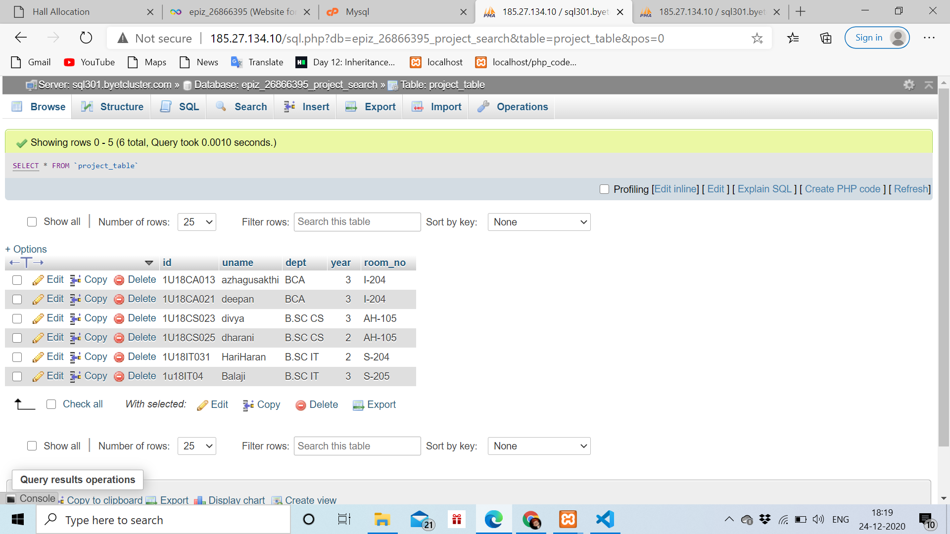
Task: Check the top Show all checkbox
Action: coord(32,222)
